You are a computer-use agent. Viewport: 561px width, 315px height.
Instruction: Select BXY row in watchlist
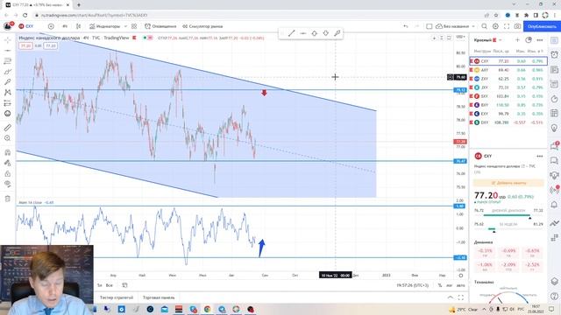click(508, 105)
